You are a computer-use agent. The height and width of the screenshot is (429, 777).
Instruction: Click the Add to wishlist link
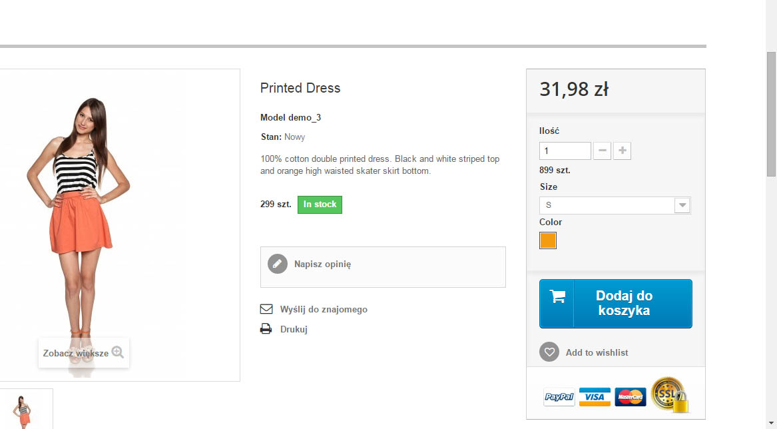[597, 352]
